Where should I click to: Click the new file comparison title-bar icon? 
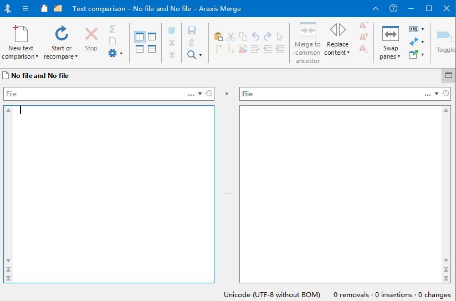[44, 8]
